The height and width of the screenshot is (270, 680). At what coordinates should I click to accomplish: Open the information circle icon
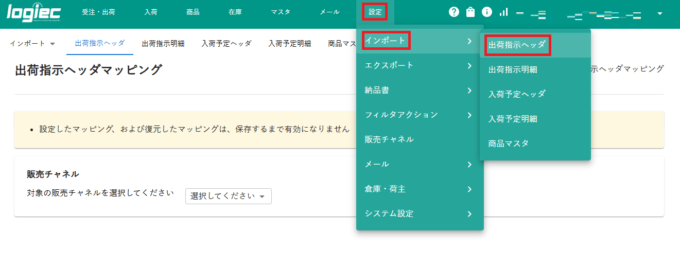(486, 12)
